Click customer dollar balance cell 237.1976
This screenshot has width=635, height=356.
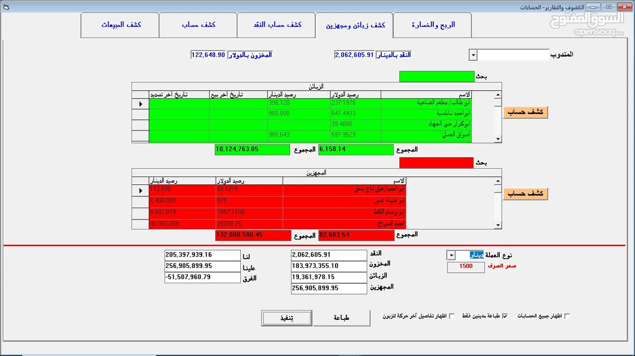355,103
